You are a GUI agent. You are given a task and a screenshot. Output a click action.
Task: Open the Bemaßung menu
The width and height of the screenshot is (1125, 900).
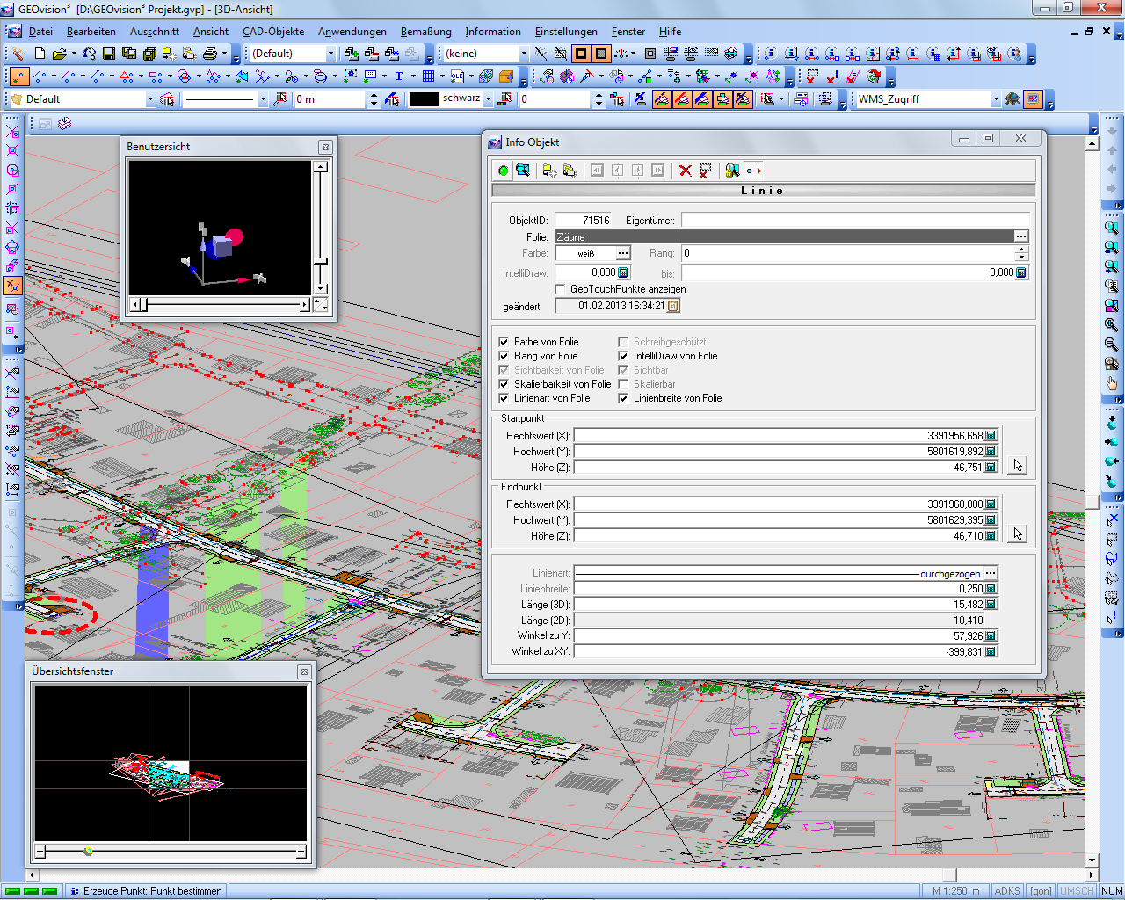pyautogui.click(x=426, y=32)
